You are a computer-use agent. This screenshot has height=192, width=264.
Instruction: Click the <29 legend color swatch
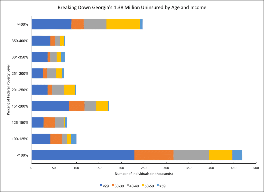click(101, 186)
